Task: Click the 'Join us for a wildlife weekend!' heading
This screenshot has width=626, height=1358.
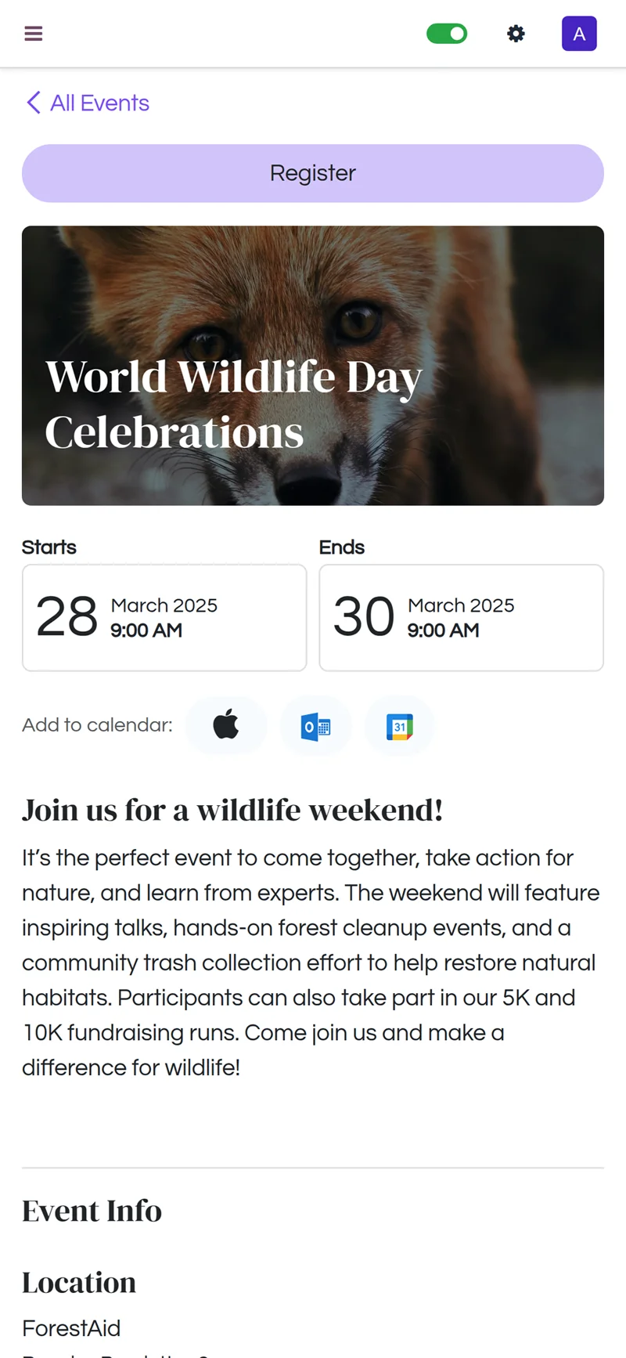Action: pos(232,811)
